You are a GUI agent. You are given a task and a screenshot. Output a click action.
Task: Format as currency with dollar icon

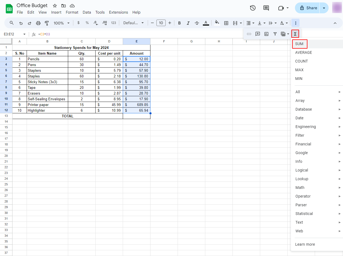[x=78, y=23]
